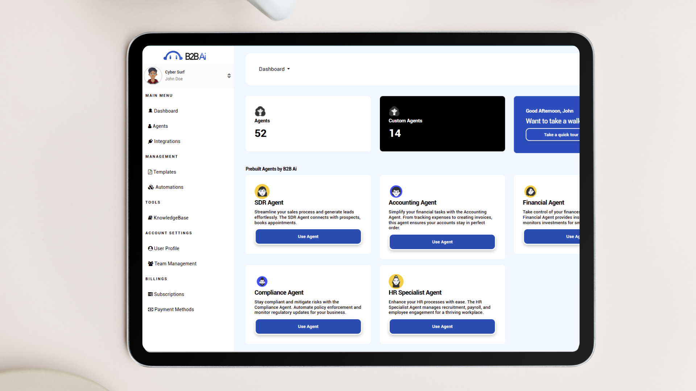The height and width of the screenshot is (391, 696).
Task: Open the Dashboard dropdown in header
Action: tap(274, 69)
